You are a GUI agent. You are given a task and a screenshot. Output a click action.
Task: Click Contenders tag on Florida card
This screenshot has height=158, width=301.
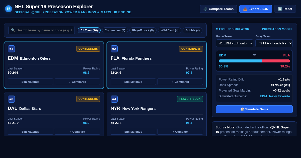(191, 49)
